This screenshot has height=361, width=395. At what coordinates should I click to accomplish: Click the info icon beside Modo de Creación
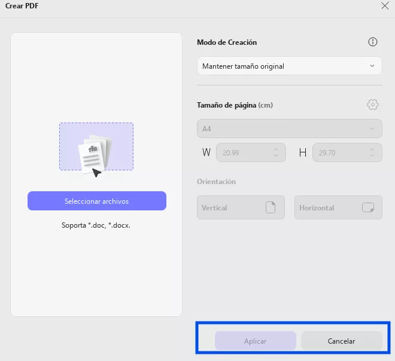[373, 42]
